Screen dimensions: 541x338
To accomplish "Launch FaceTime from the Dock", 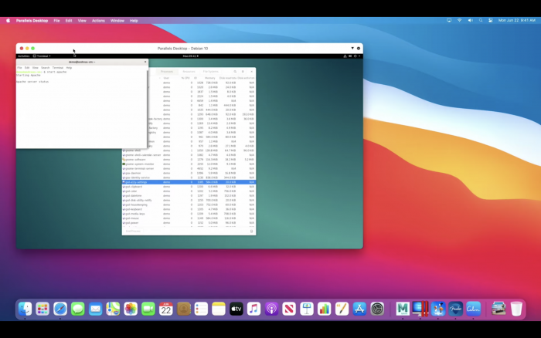I will point(148,309).
